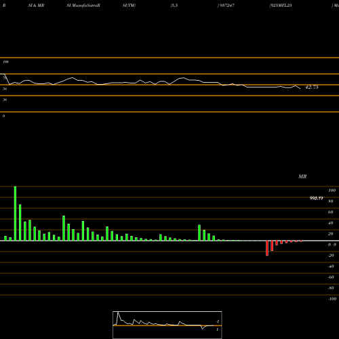Click the -100 label on MR axis

[332, 299]
